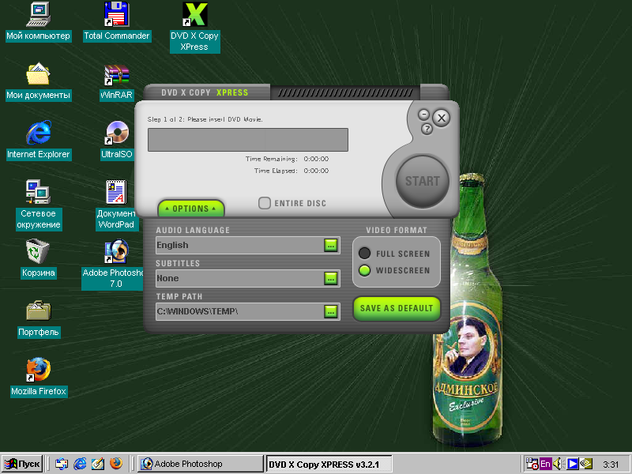Select the Full Screen video format
The width and height of the screenshot is (632, 474).
tap(364, 254)
